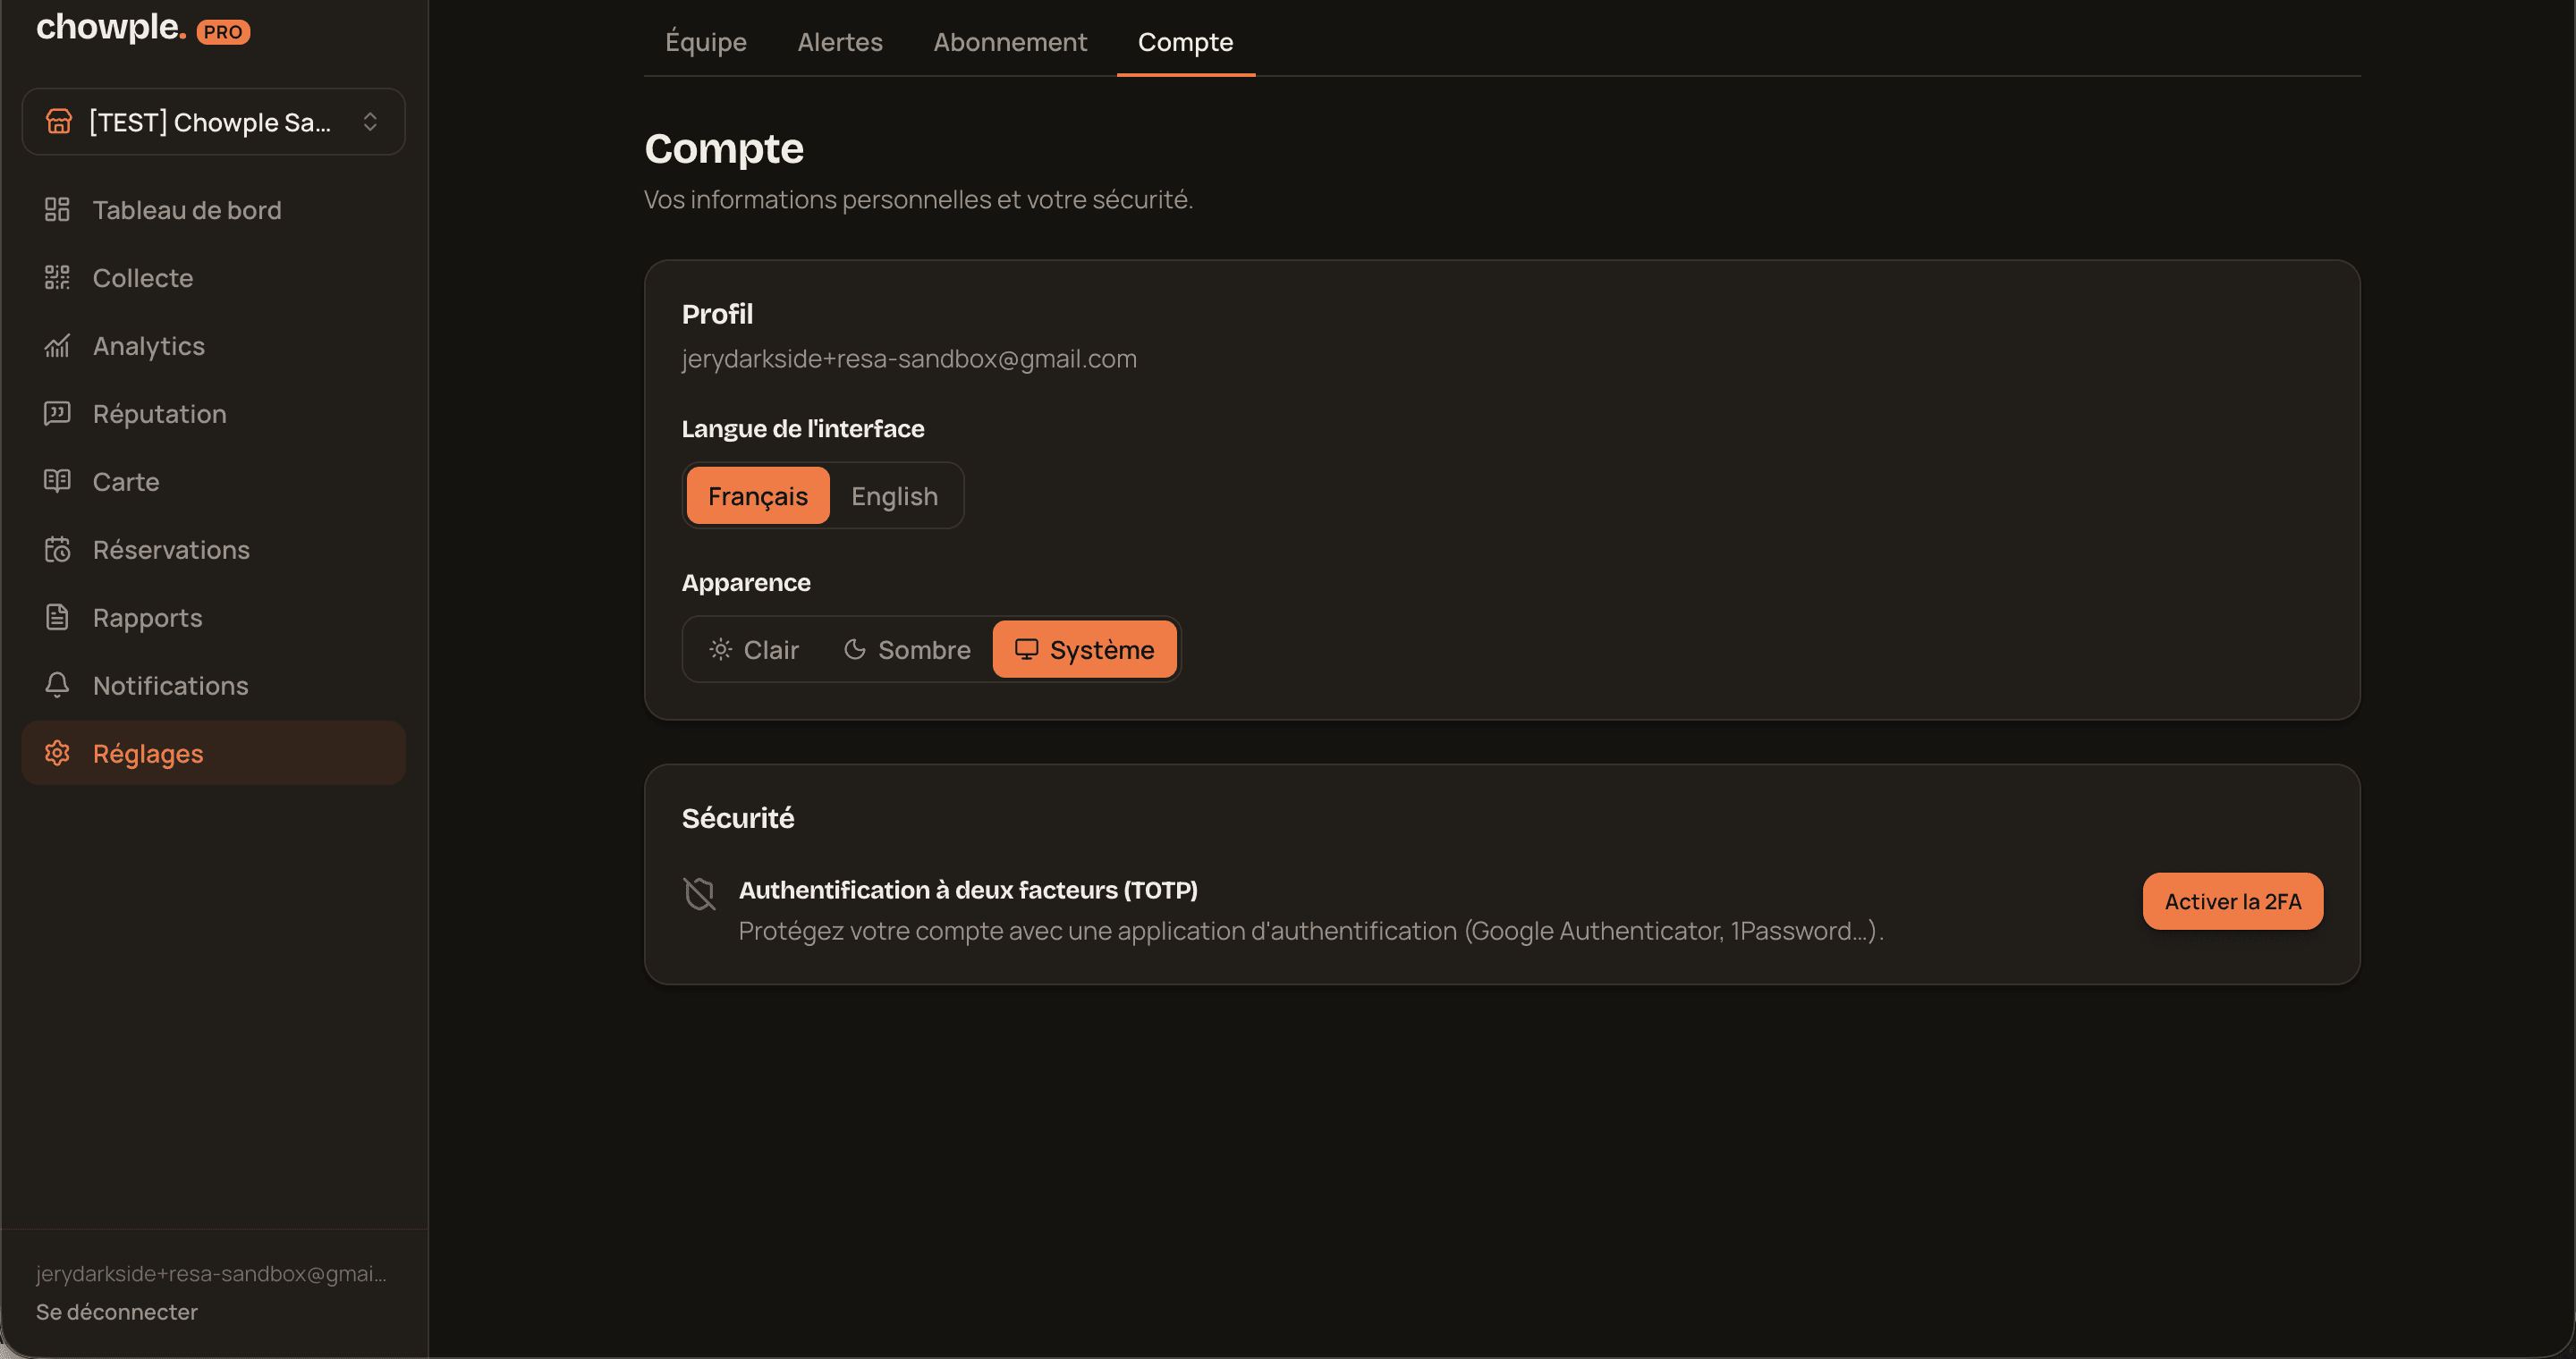Click the Langue de l'interface label

coord(803,428)
